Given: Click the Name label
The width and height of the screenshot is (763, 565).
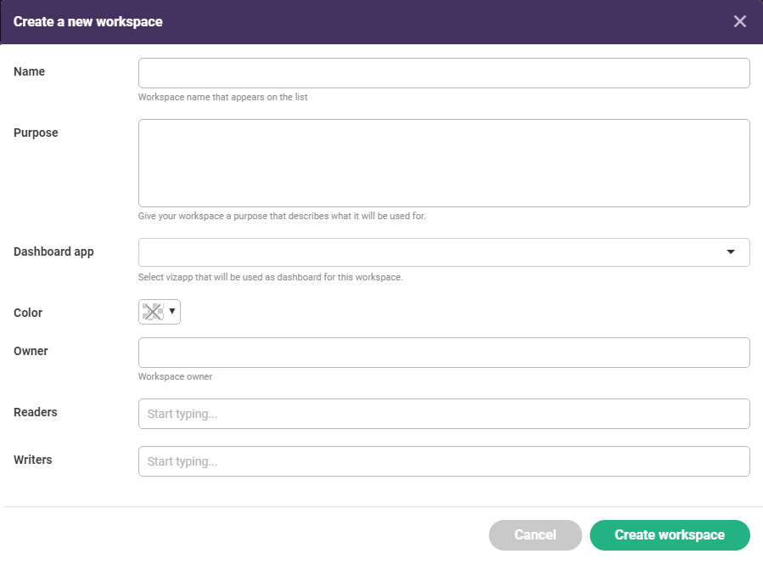Looking at the screenshot, I should pos(29,71).
